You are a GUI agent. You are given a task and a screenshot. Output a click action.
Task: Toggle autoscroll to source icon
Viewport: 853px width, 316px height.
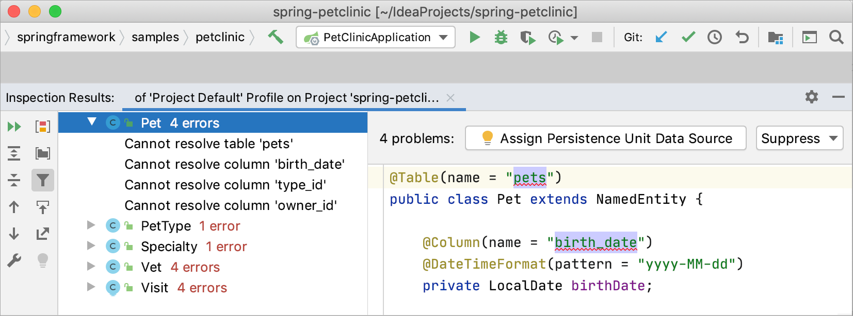[42, 207]
